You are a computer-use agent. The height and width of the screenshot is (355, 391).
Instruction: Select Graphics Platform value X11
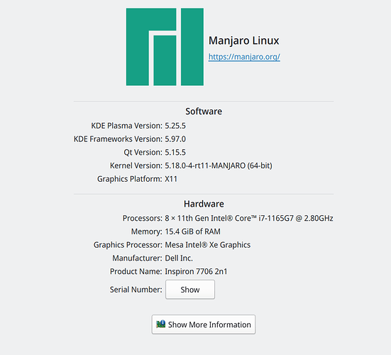pos(171,179)
